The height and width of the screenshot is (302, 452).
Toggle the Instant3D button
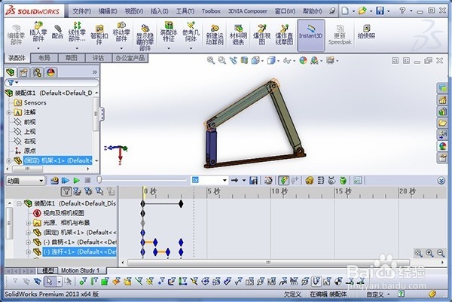pos(310,35)
